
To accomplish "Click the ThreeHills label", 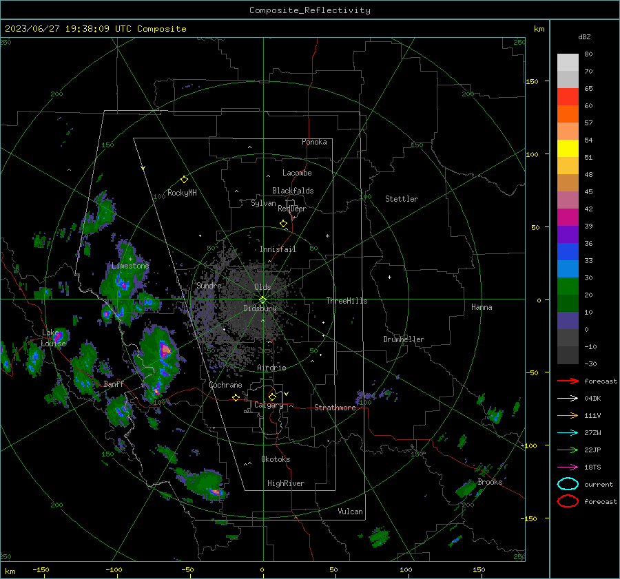I will [x=347, y=301].
